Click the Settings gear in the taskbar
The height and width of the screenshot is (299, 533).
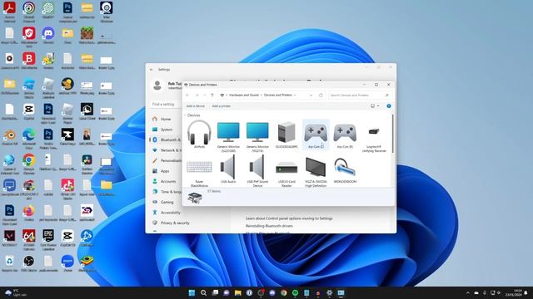(x=330, y=292)
